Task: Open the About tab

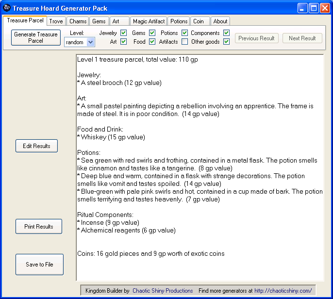Action: 220,21
